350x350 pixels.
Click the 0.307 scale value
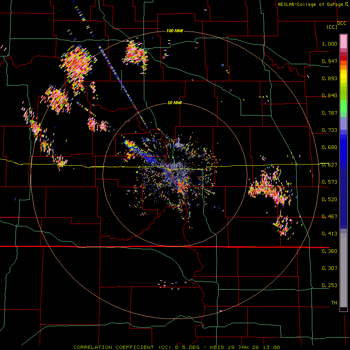coord(329,268)
